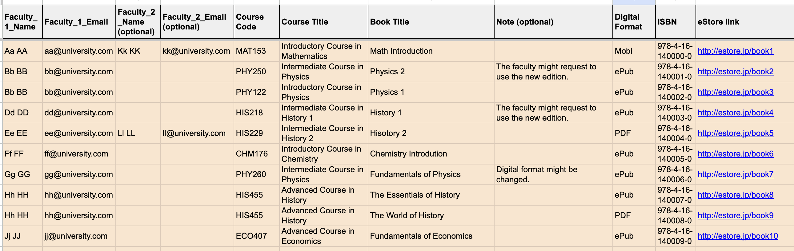Click the Math Introduction book title cell
Screen dimensions: 794x251
pyautogui.click(x=431, y=51)
